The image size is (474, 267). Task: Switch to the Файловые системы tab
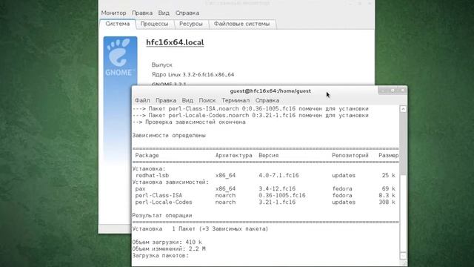241,24
